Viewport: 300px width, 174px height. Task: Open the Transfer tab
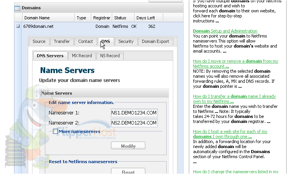(61, 41)
